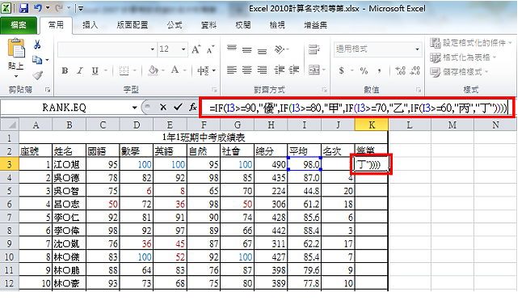This screenshot has width=526, height=301.
Task: Open 儲存格樣式 menu
Action: [459, 72]
